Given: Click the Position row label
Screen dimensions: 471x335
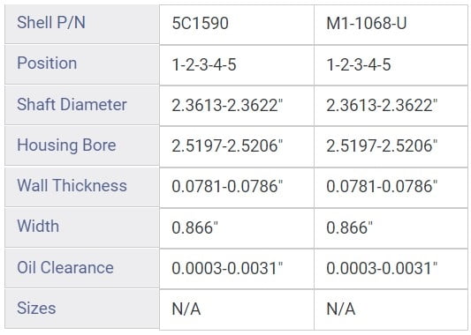Looking at the screenshot, I should click(47, 63).
